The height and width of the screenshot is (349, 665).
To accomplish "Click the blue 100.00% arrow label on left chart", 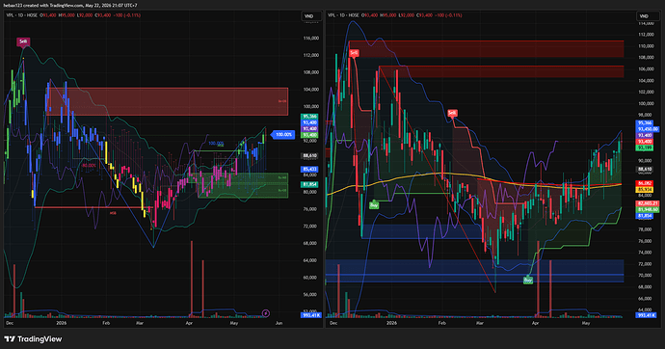I will pyautogui.click(x=283, y=134).
